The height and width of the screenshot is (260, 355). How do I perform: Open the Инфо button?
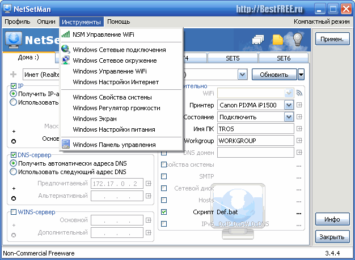pos(332,219)
